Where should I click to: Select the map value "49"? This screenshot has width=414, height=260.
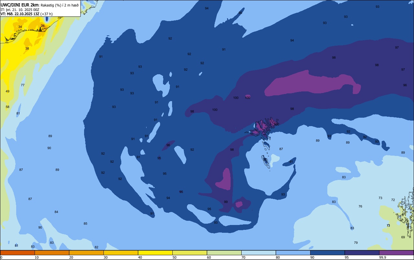pyautogui.click(x=7, y=91)
